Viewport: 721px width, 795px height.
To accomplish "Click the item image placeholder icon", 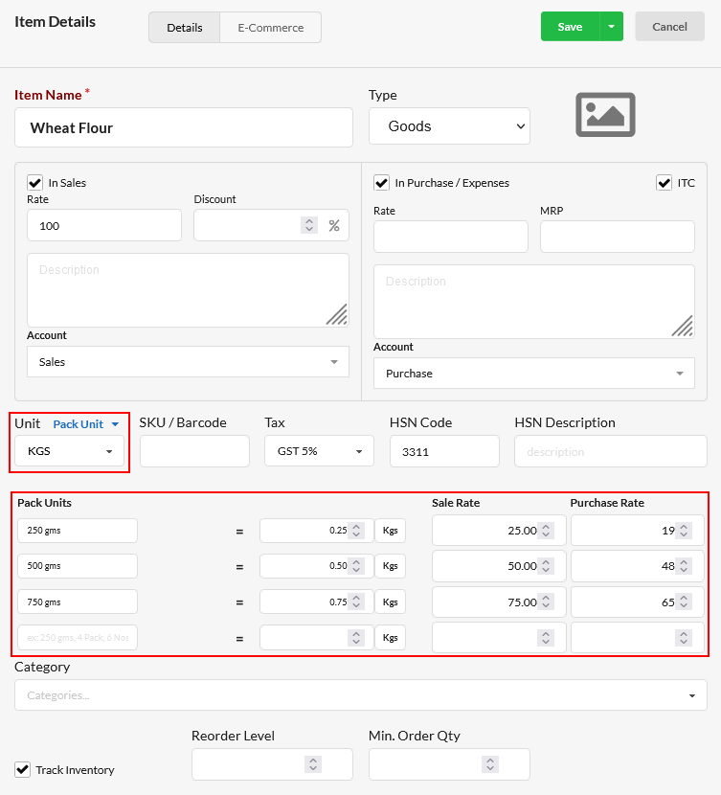I will [x=605, y=115].
